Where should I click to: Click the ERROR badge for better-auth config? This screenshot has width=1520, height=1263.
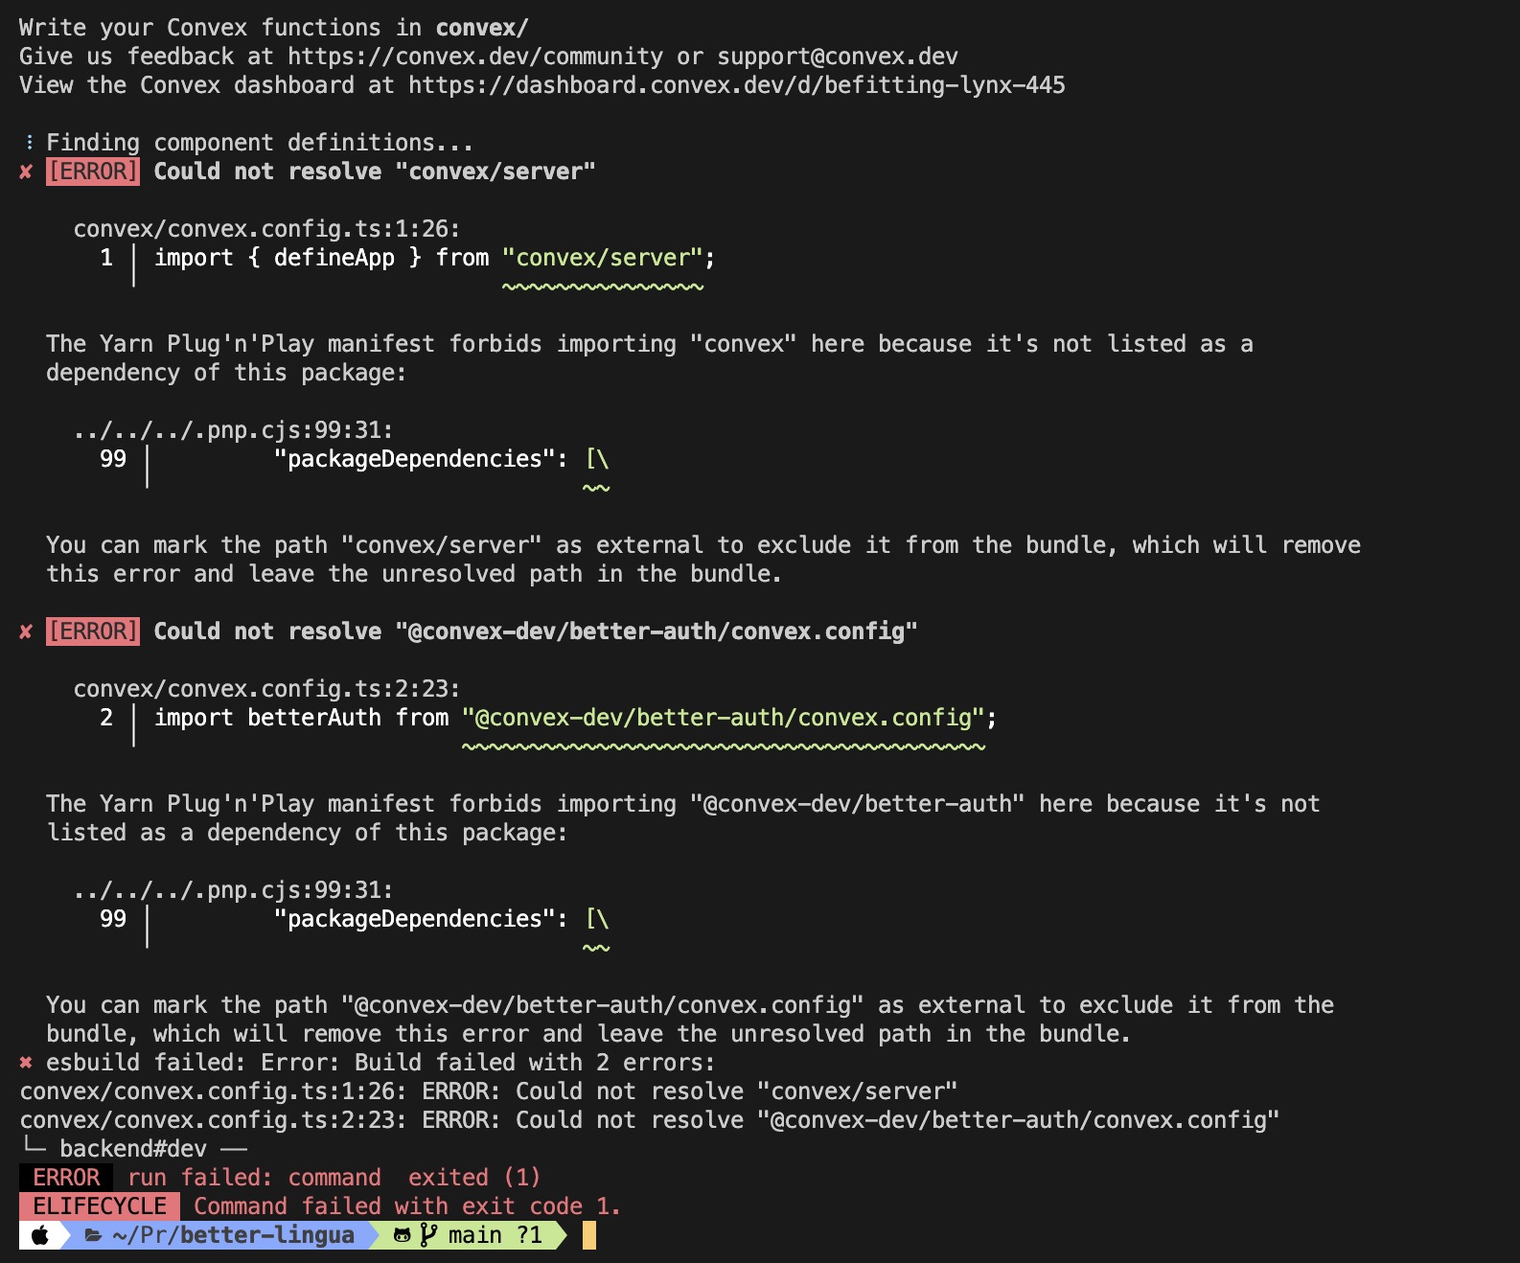pos(93,631)
